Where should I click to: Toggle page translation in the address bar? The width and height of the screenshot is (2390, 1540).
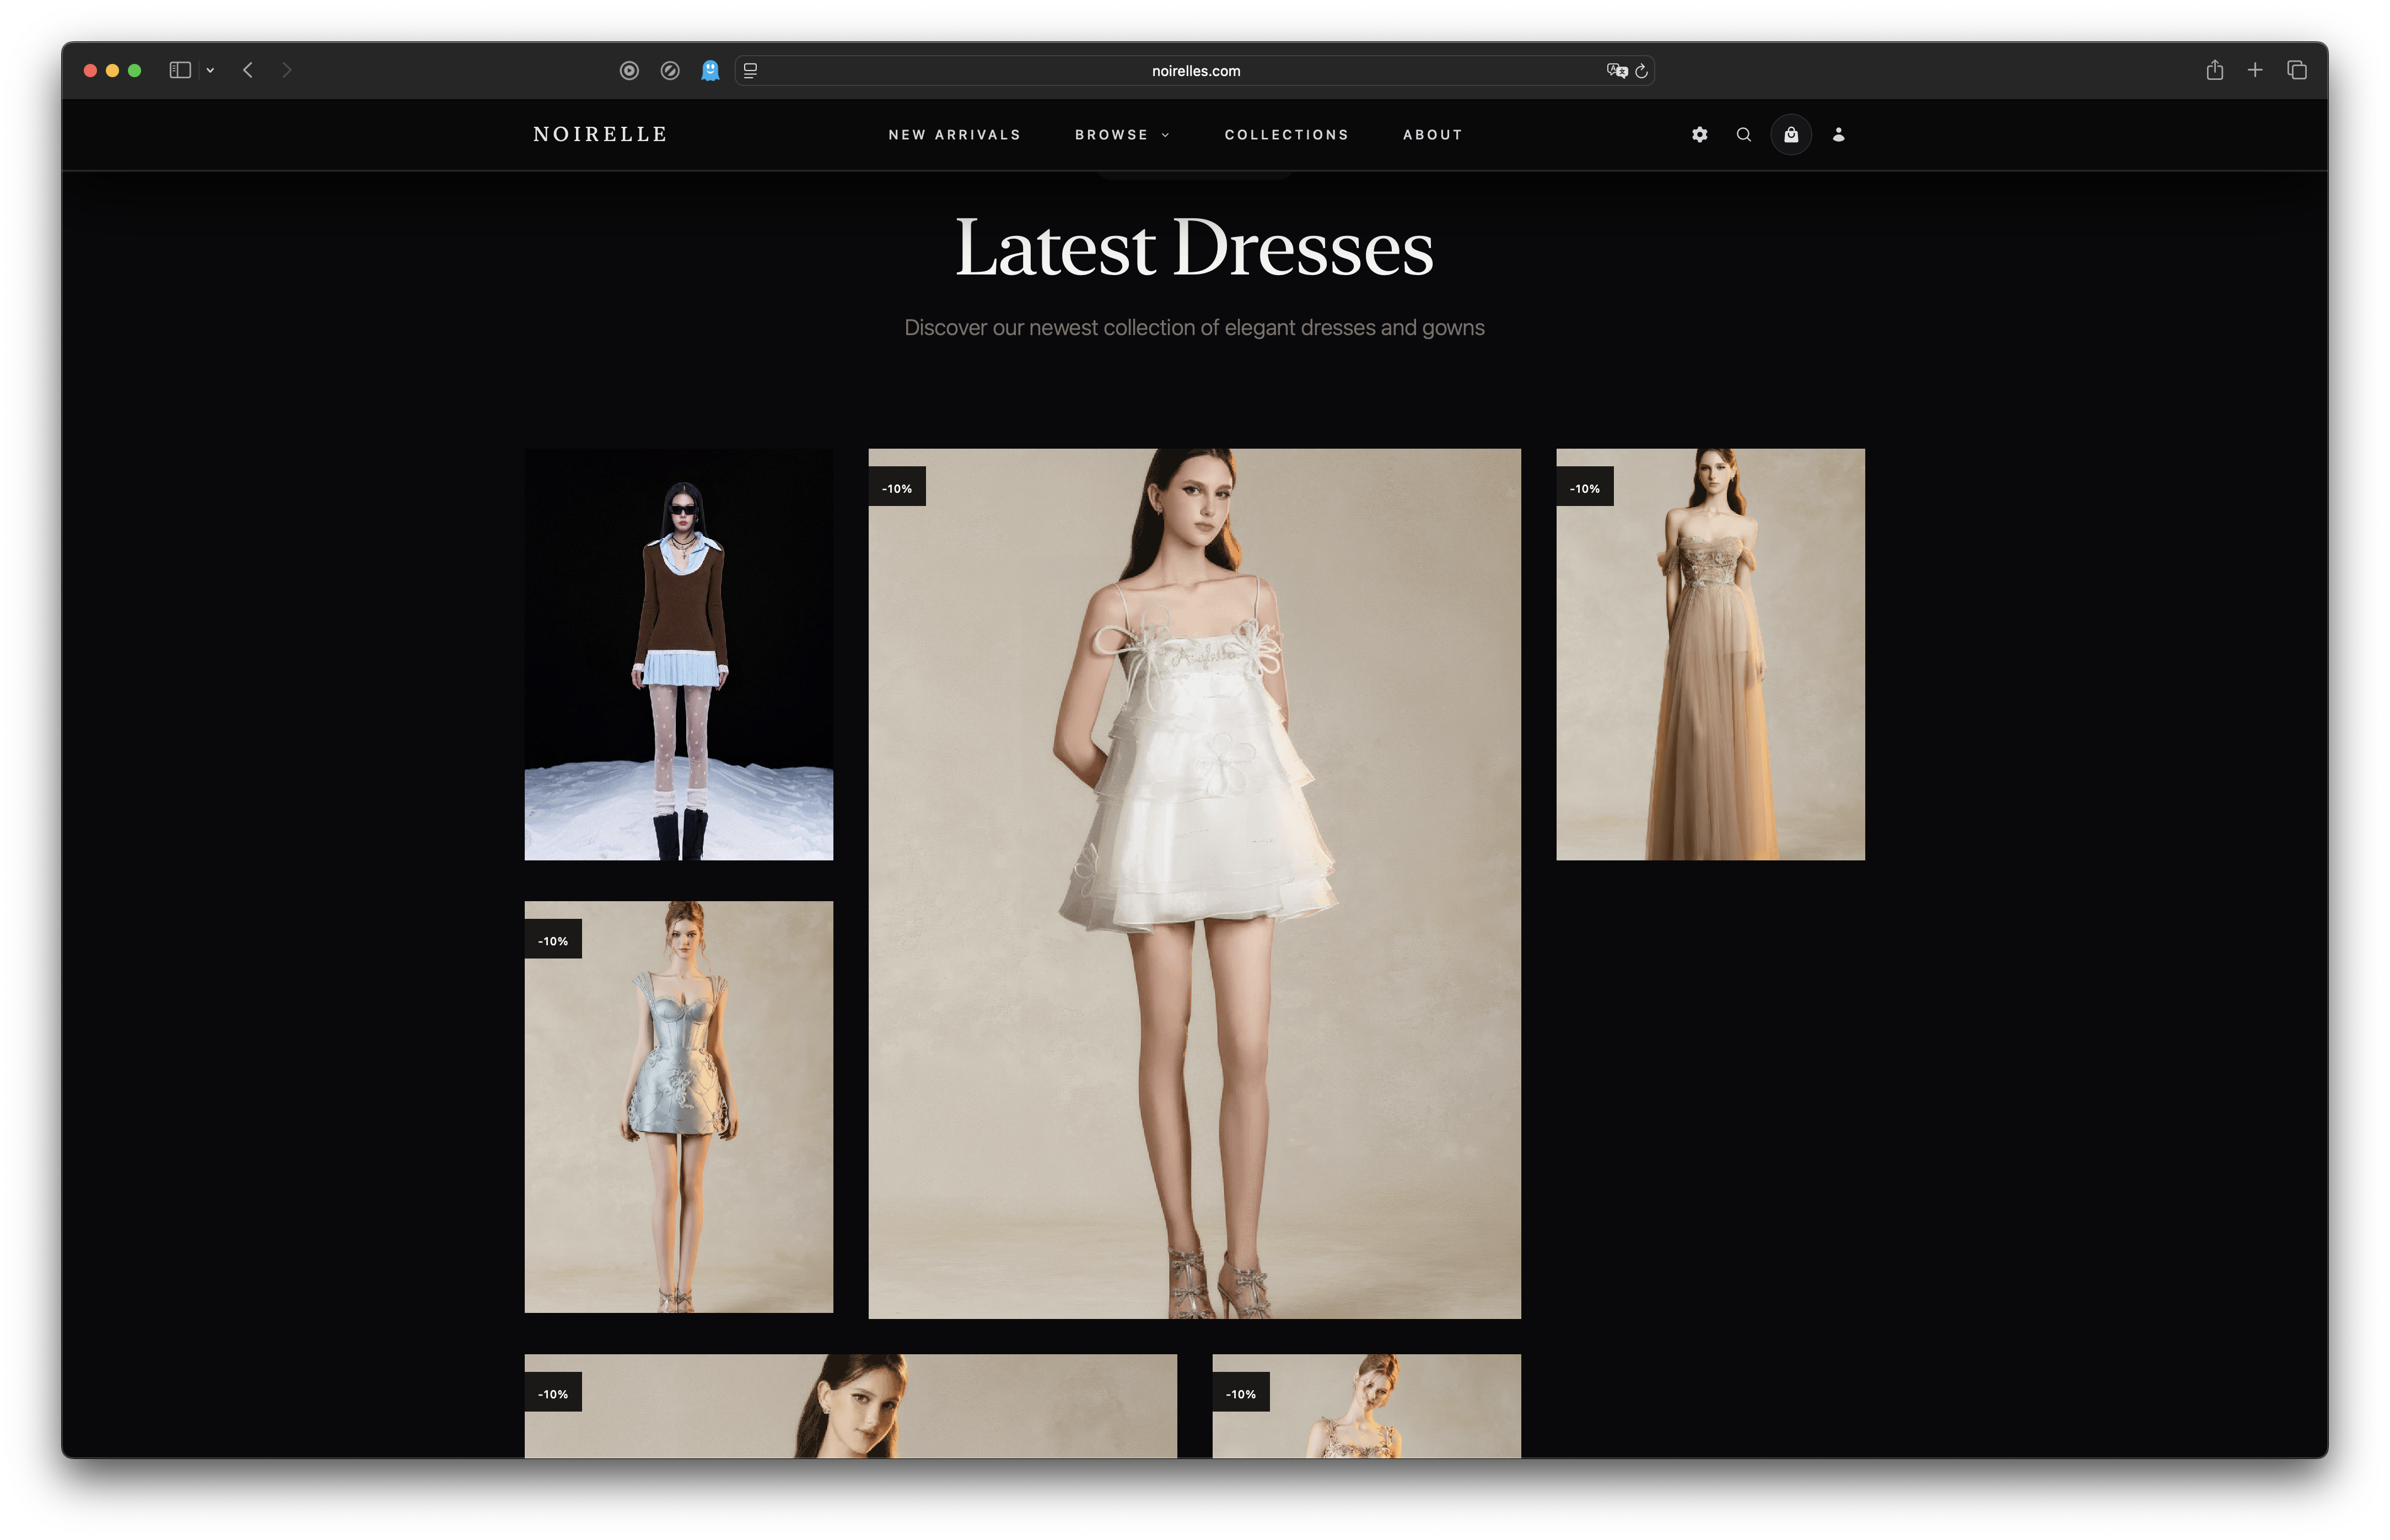[x=1617, y=70]
